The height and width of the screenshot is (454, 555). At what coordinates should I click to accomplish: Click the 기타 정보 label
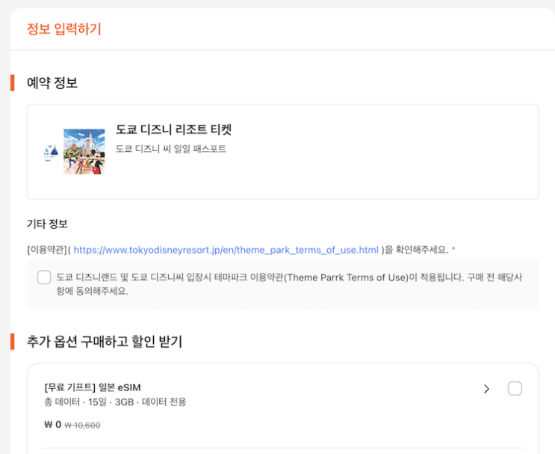pos(47,224)
